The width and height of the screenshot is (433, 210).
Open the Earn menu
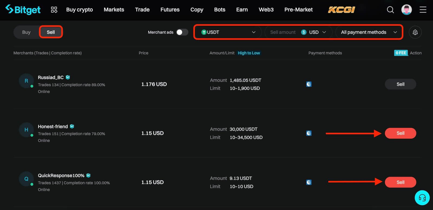pos(242,10)
